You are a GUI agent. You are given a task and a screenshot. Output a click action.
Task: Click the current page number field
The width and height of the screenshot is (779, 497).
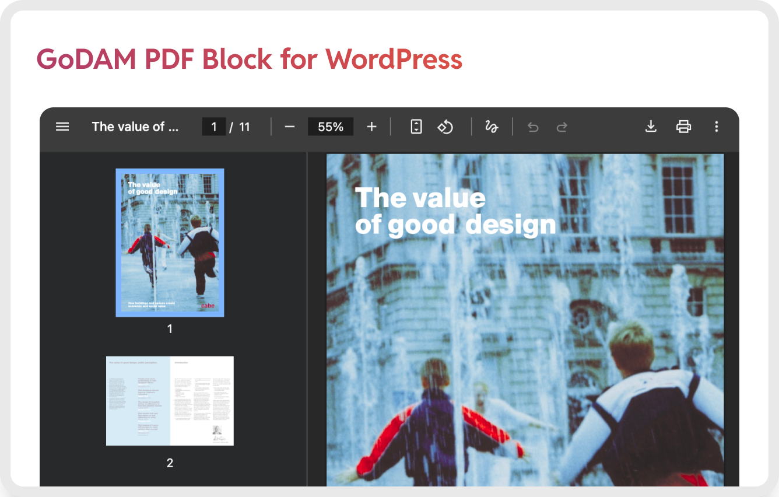click(x=214, y=127)
